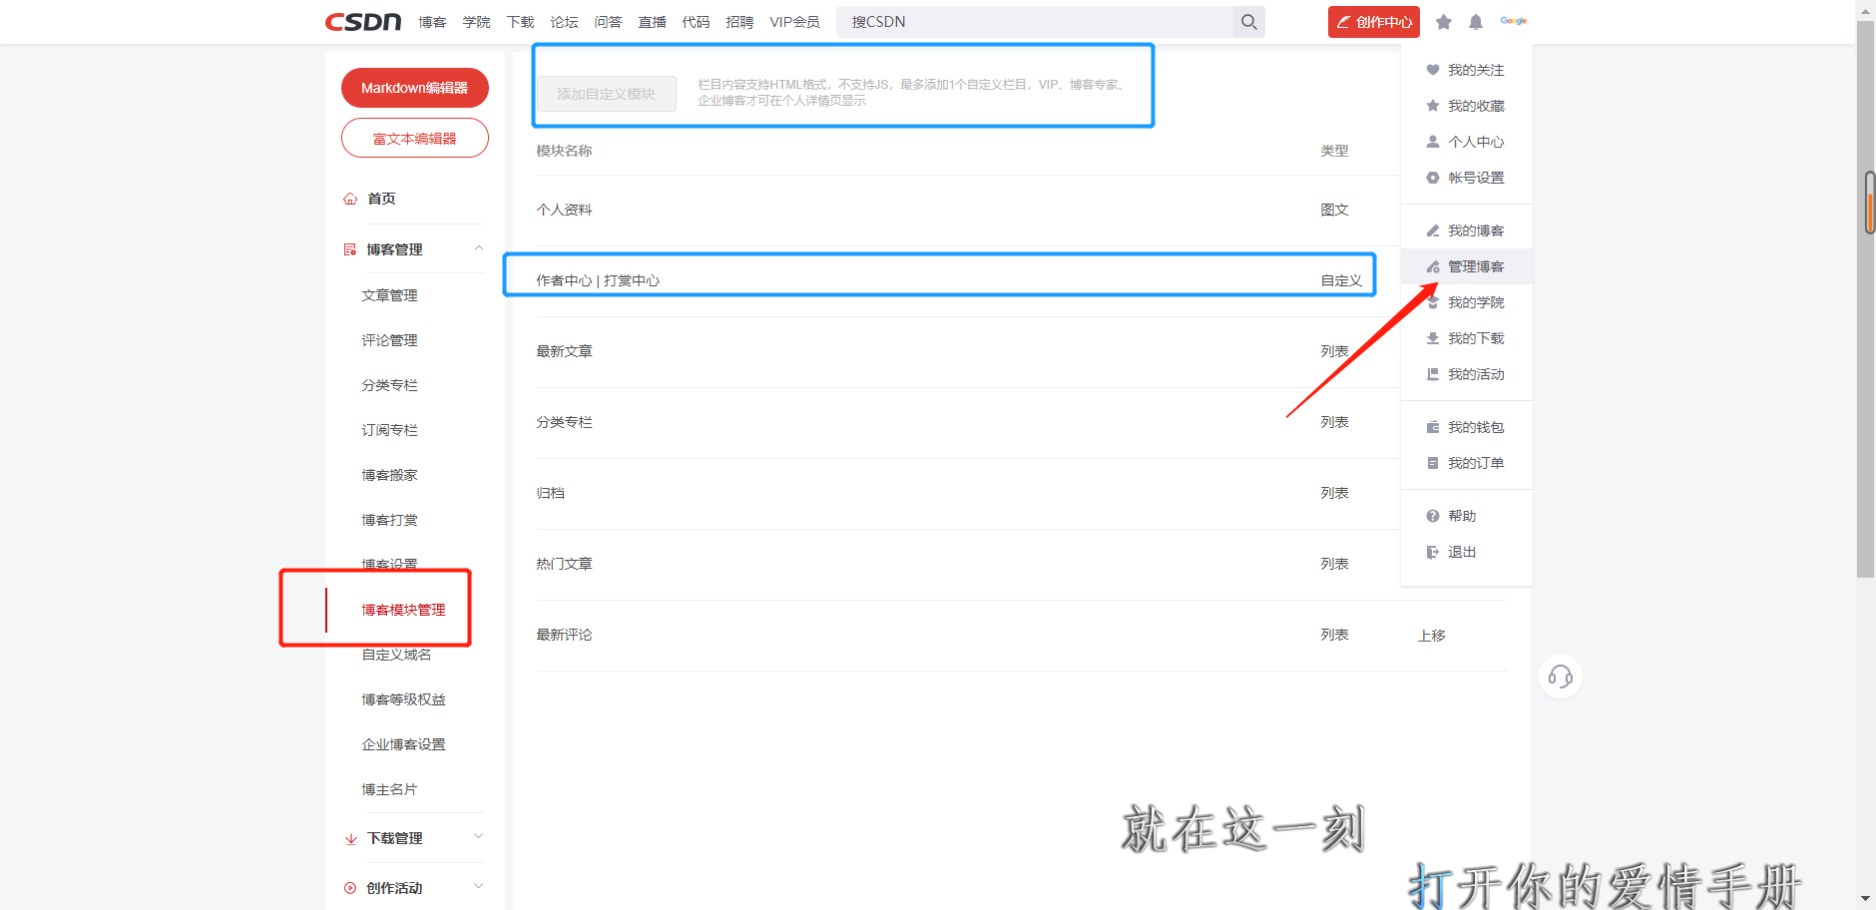Click the icon beside 管理博客

coord(1433,266)
